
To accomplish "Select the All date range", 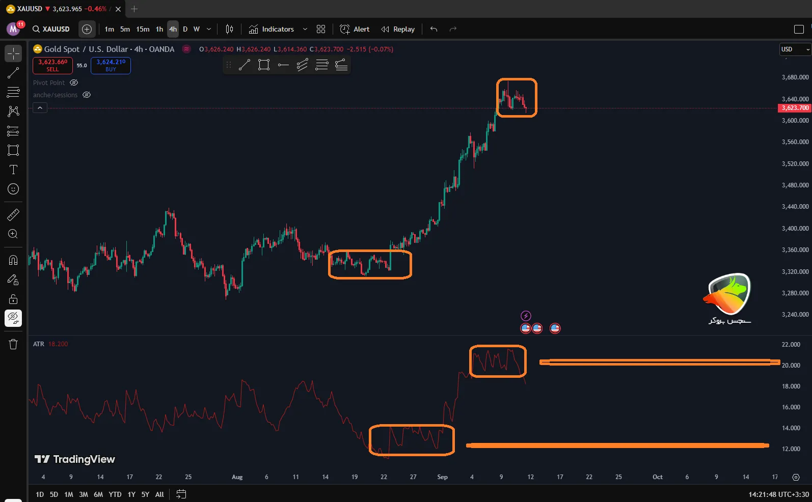I will (x=159, y=494).
